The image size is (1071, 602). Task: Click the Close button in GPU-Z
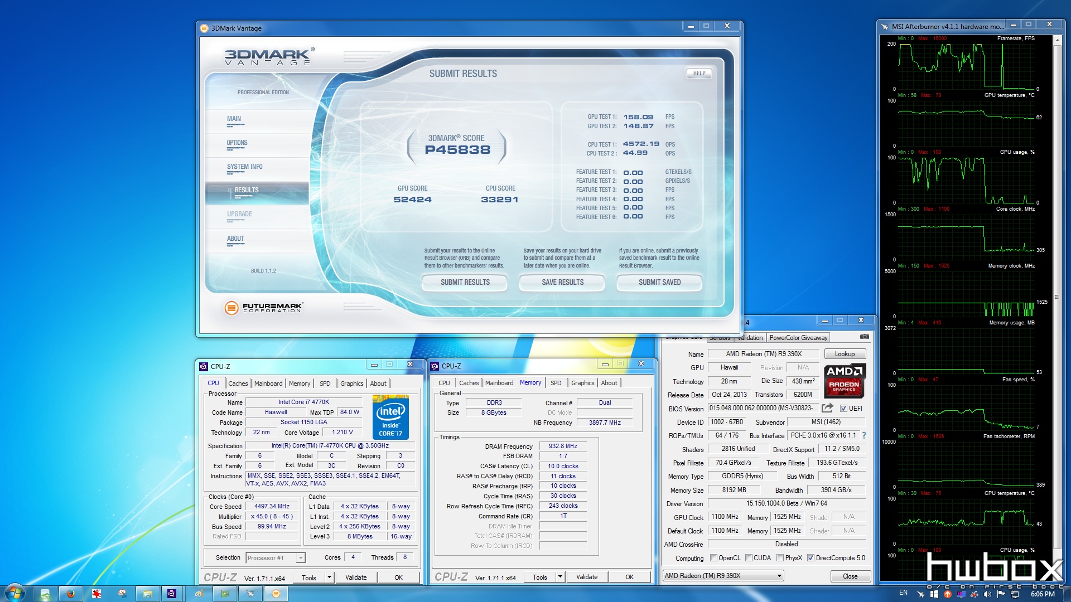click(x=850, y=576)
